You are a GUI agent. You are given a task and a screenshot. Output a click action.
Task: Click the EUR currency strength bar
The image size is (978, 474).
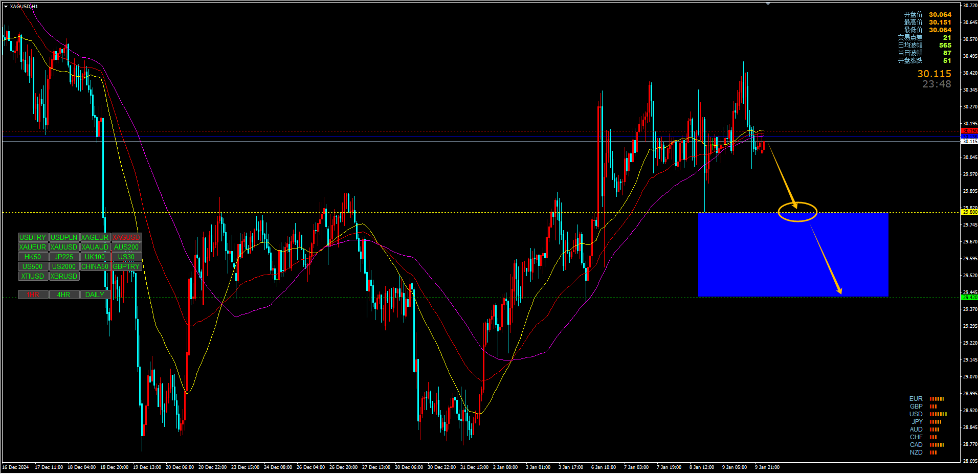(937, 399)
